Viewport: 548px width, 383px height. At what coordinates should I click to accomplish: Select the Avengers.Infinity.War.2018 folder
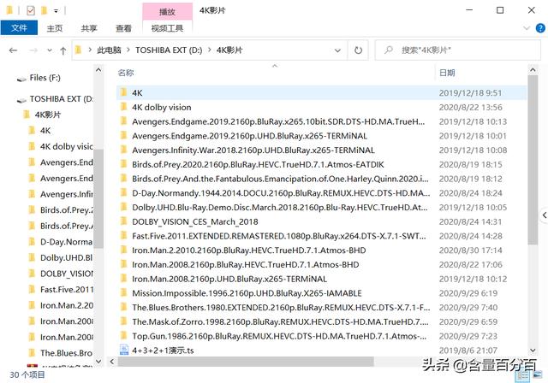coord(253,150)
